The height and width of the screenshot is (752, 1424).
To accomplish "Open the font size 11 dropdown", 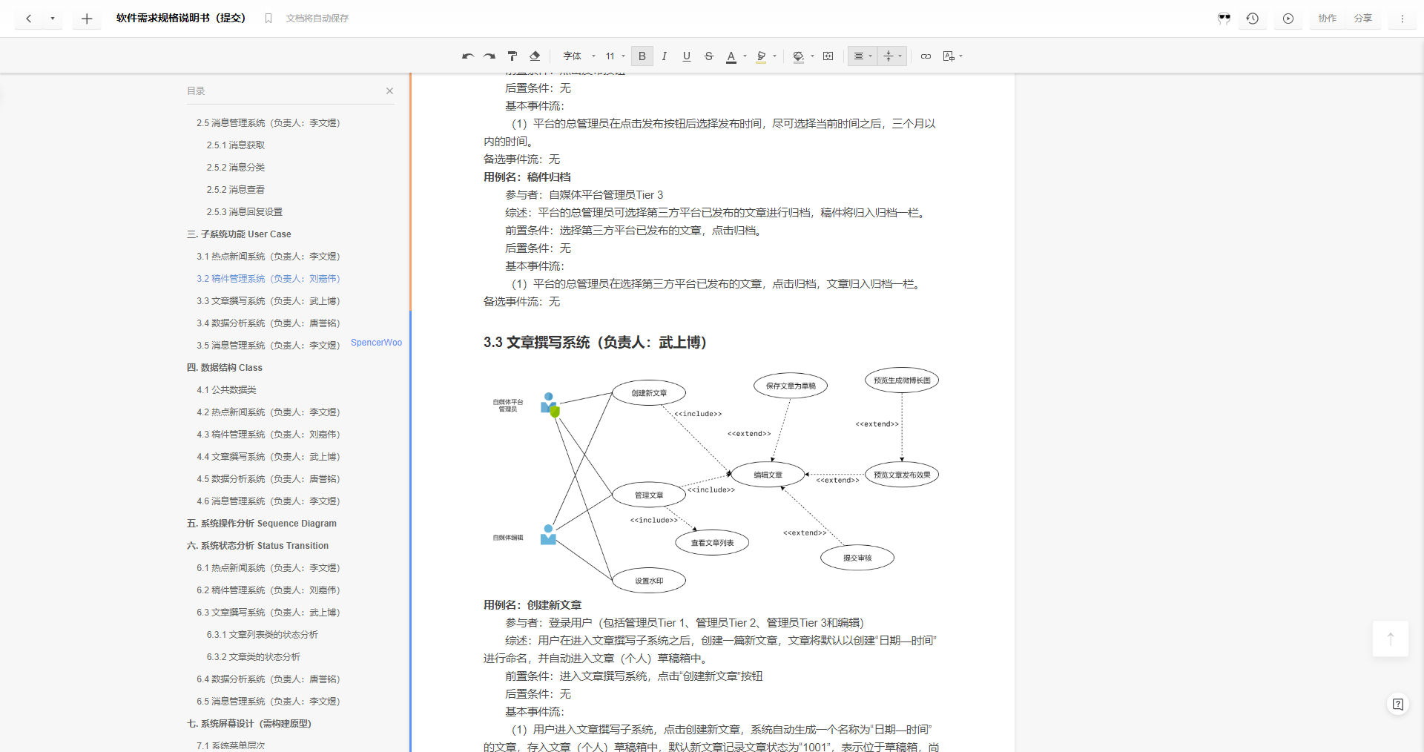I will click(x=616, y=56).
